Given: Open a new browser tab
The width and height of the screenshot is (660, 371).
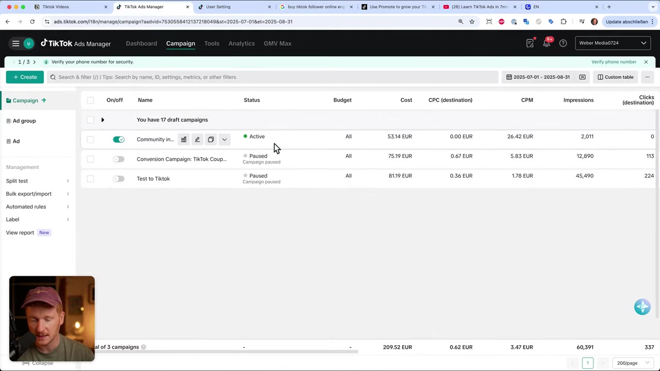Looking at the screenshot, I should [609, 7].
